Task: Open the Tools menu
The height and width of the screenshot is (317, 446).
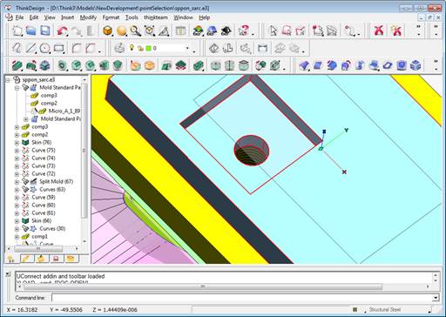Action: click(x=132, y=17)
